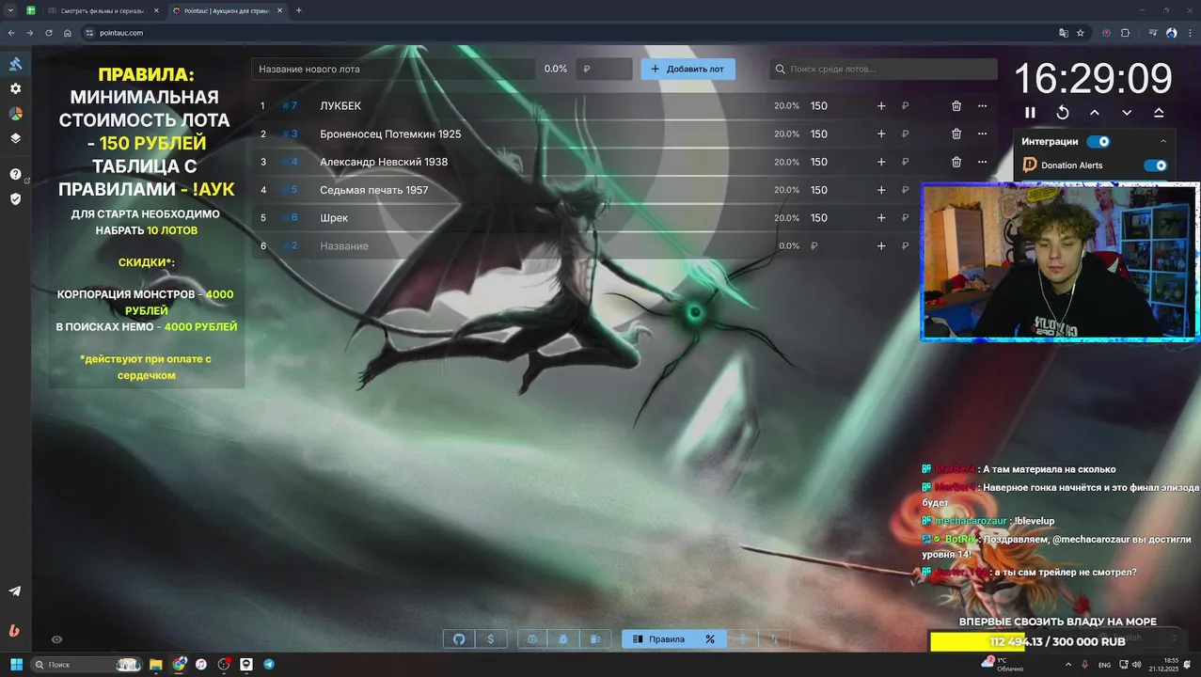Click the dollar sign icon in bottom toolbar

click(491, 639)
